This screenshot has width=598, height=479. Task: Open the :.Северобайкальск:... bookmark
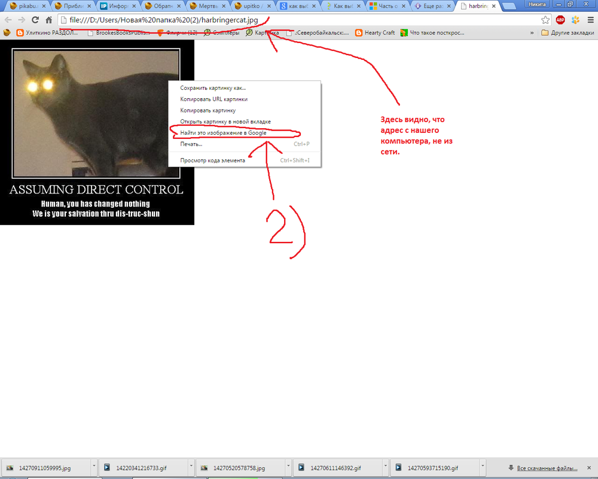[x=318, y=33]
